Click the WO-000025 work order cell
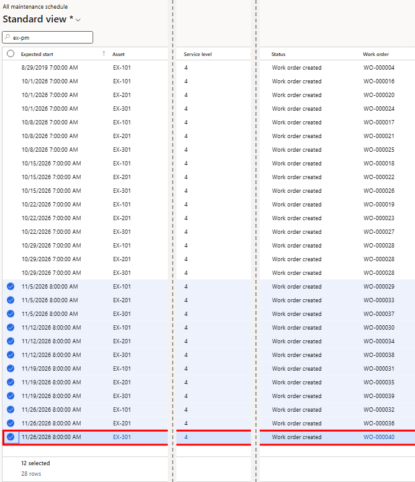The height and width of the screenshot is (482, 415). click(379, 150)
